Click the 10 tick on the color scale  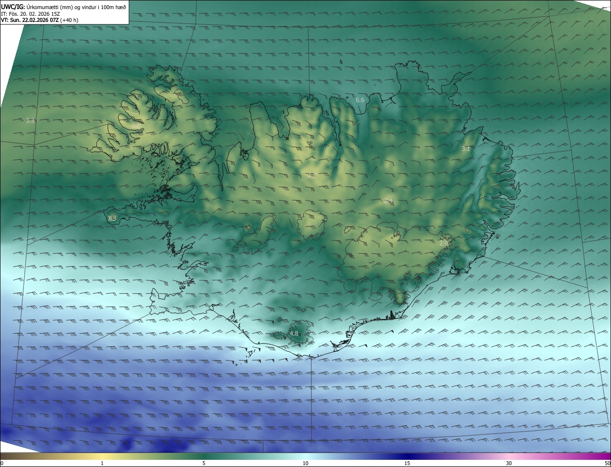305,463
